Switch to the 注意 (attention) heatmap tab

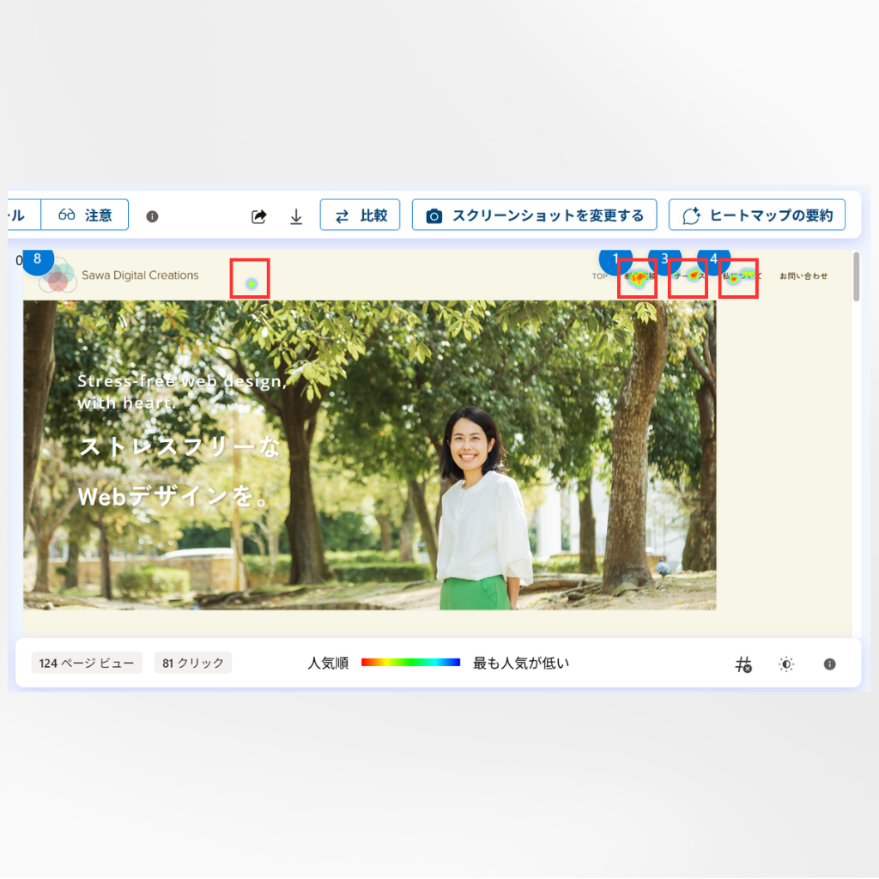click(x=85, y=215)
